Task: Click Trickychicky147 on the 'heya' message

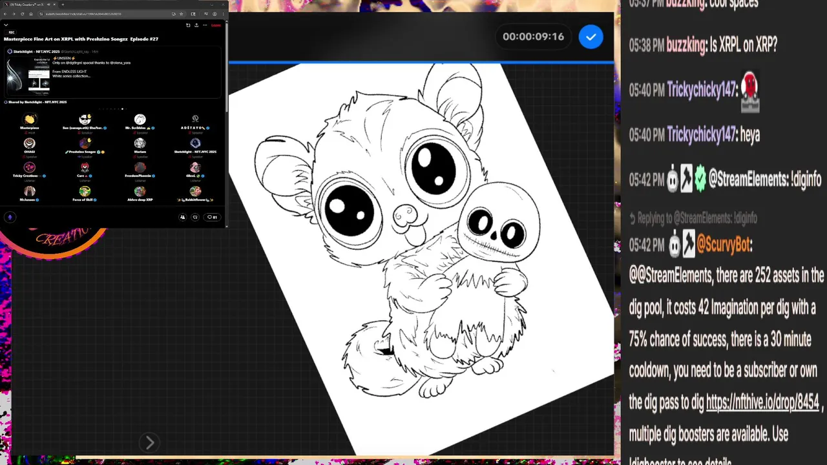Action: [x=702, y=135]
